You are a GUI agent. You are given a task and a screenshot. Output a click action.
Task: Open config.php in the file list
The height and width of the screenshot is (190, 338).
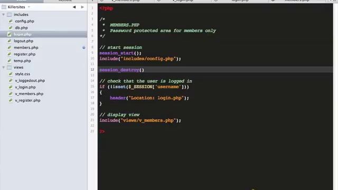point(24,21)
